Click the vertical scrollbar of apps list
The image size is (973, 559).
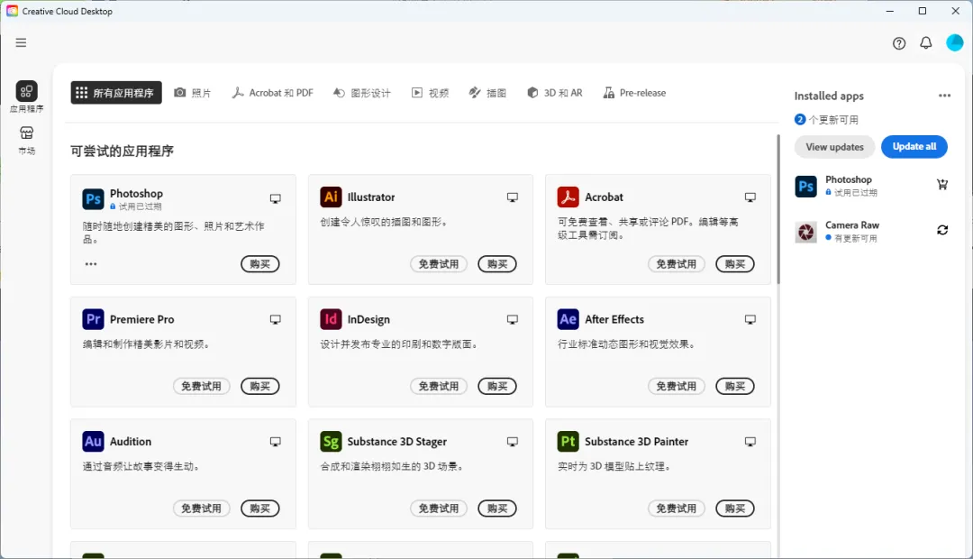778,209
